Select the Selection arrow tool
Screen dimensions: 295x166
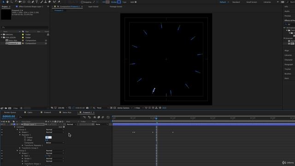(3, 2)
